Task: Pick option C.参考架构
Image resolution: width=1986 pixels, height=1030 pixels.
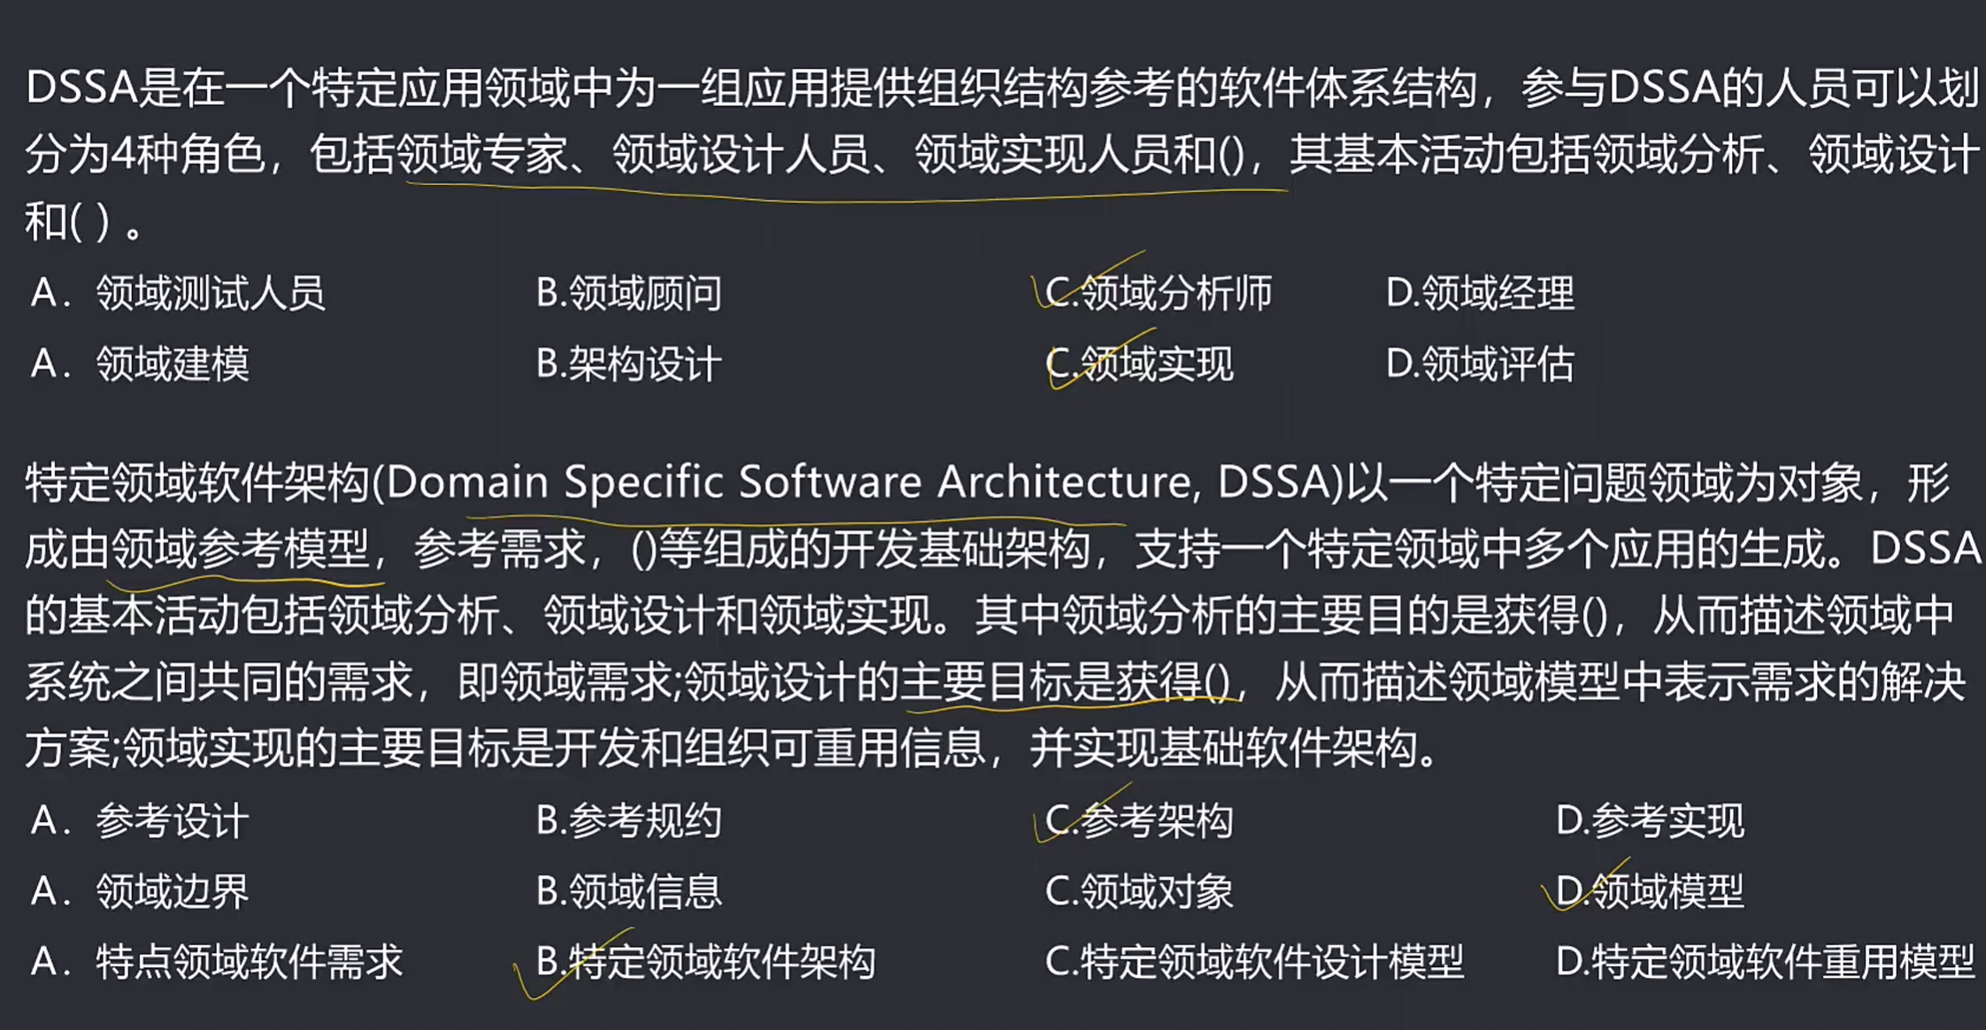Action: click(1139, 820)
